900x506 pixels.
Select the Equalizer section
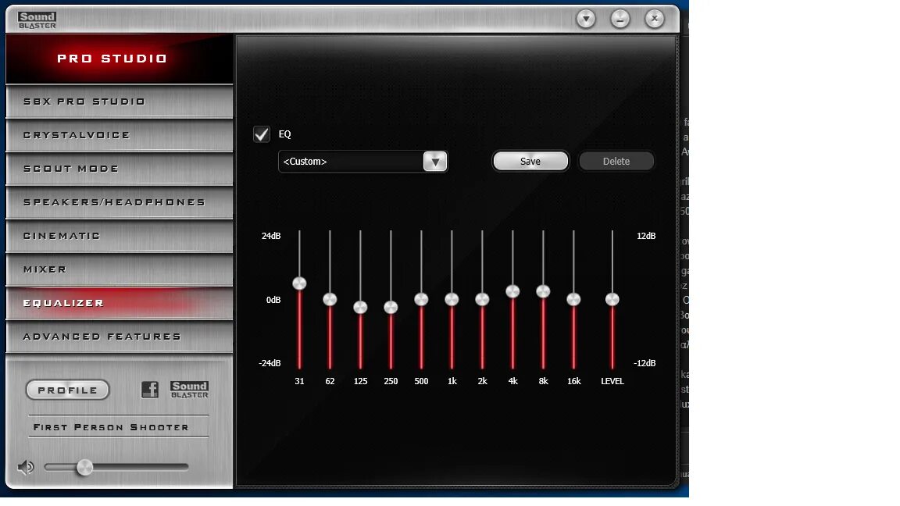(x=120, y=303)
